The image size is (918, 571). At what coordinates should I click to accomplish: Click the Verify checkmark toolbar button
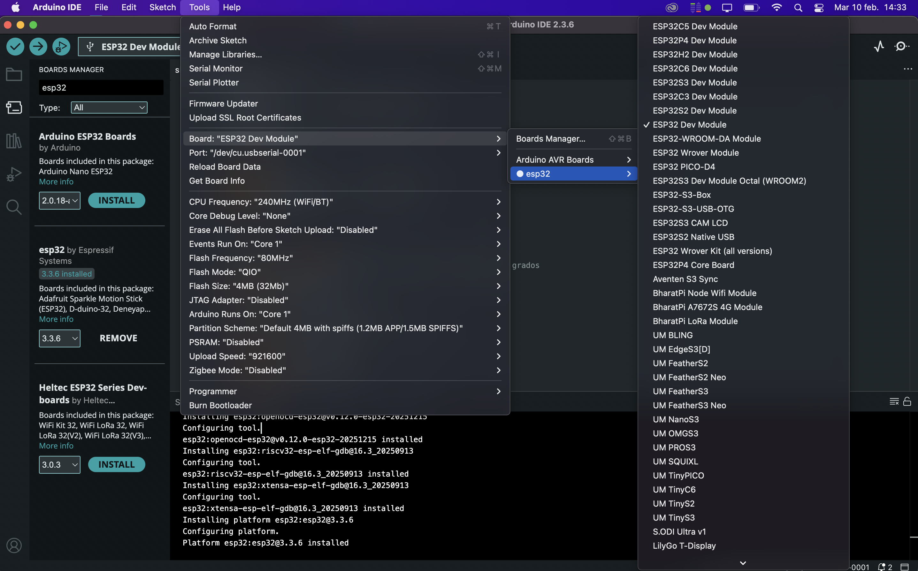tap(15, 47)
